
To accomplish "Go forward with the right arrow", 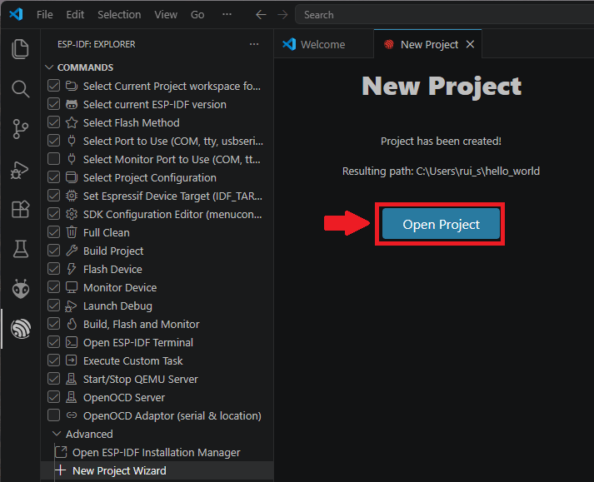I will tap(282, 15).
